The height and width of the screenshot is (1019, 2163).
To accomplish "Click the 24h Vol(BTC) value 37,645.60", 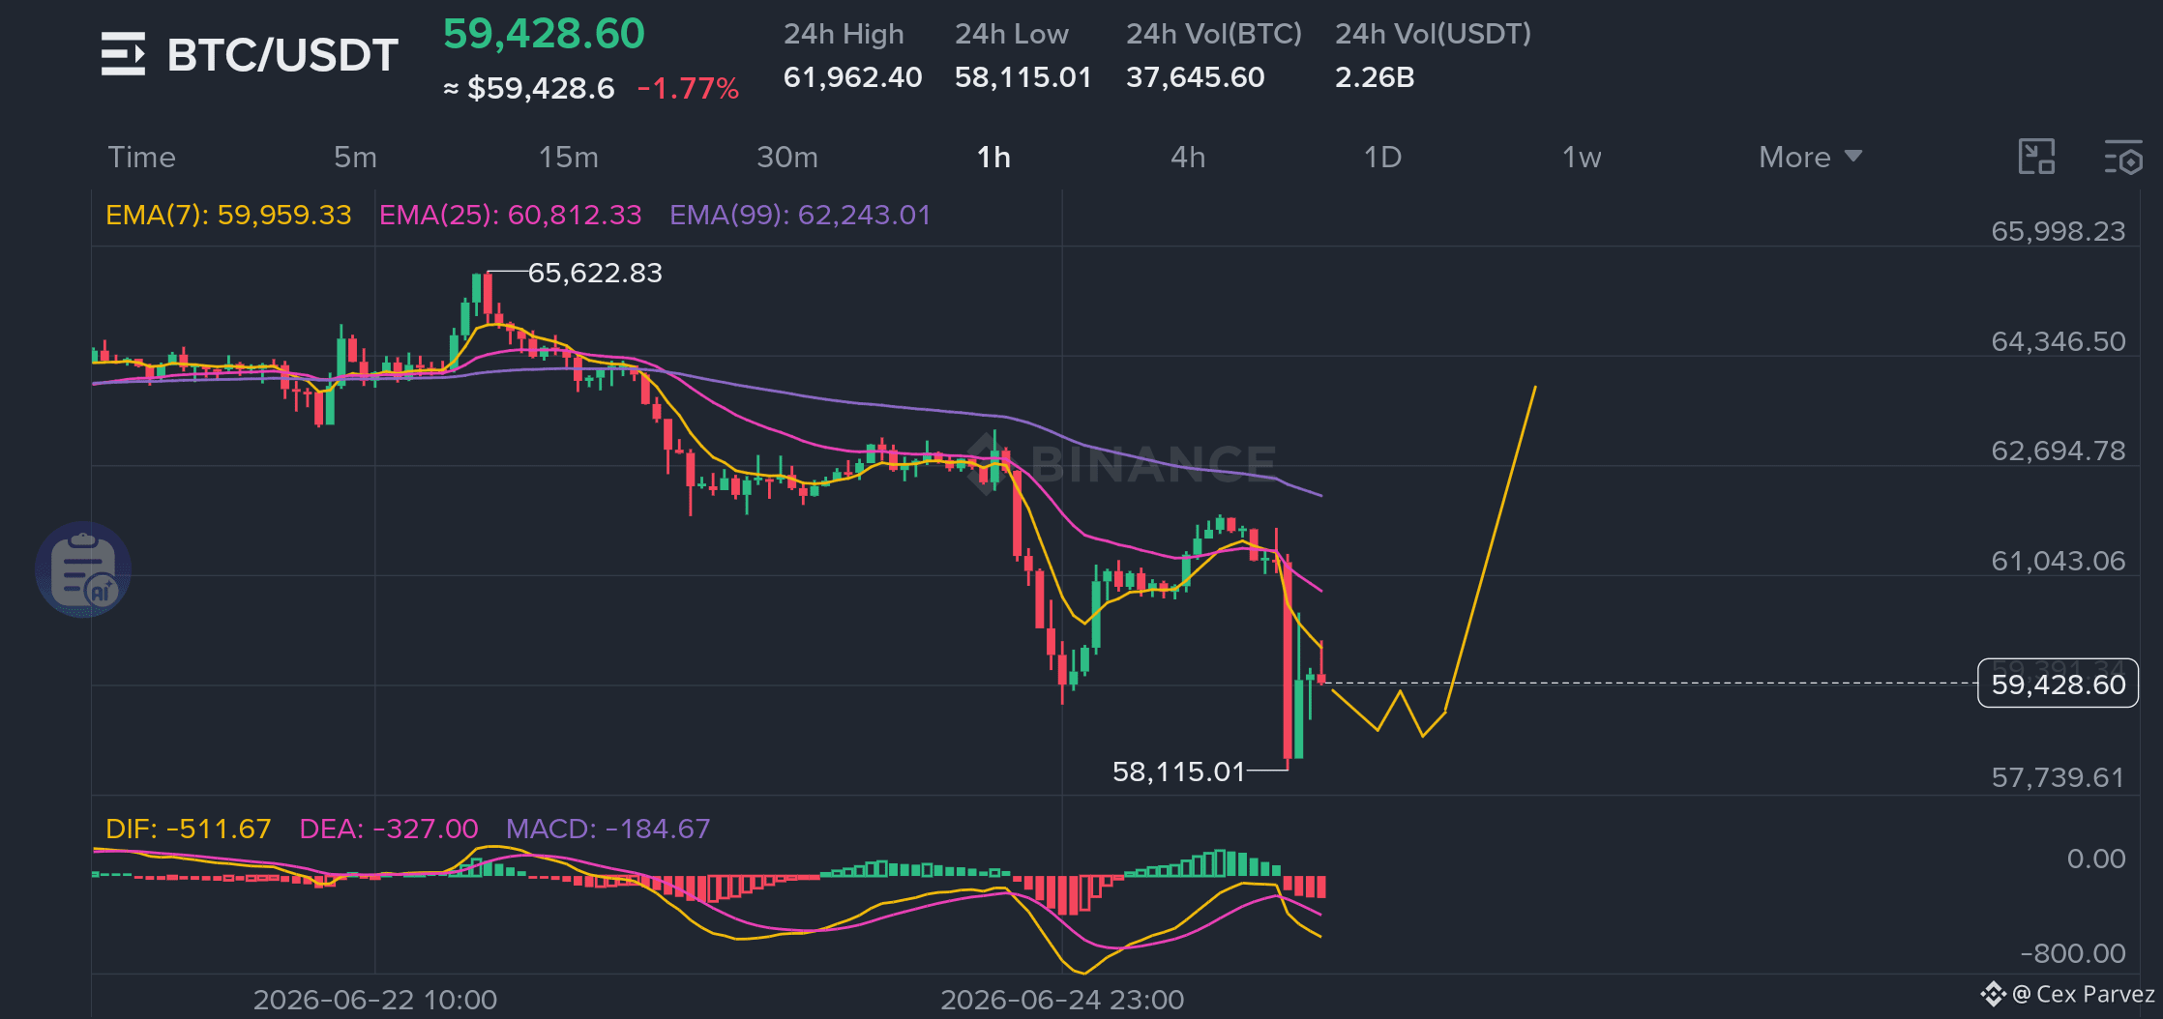I will pyautogui.click(x=1196, y=77).
